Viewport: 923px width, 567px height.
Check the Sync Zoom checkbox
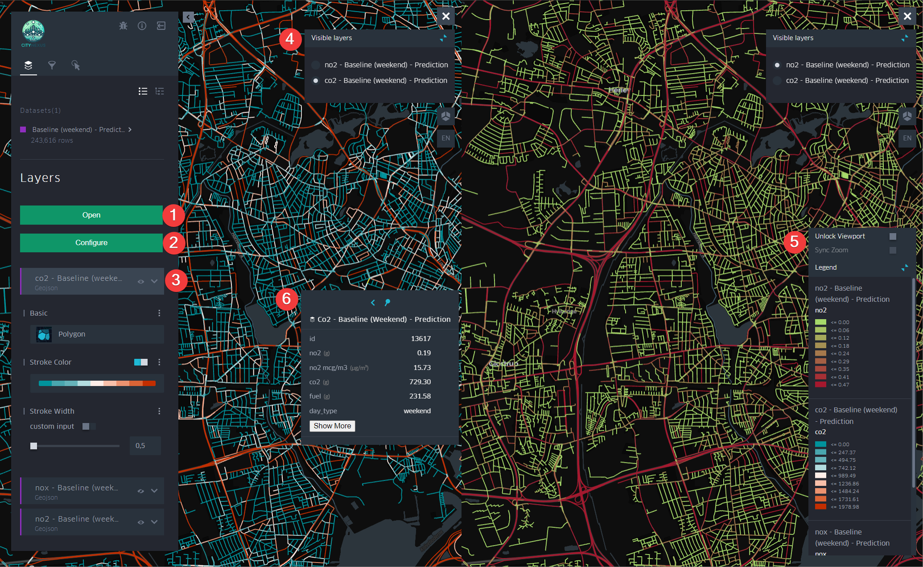[893, 250]
